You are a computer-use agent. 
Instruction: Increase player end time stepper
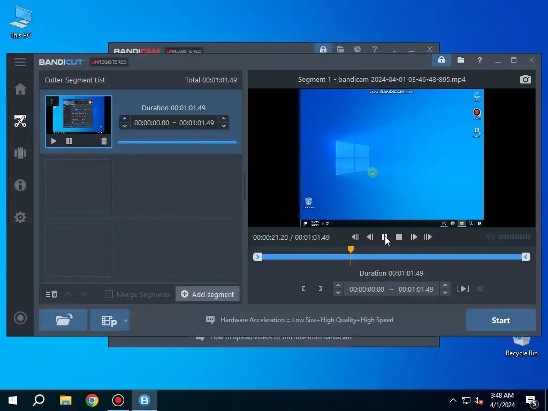coord(445,285)
